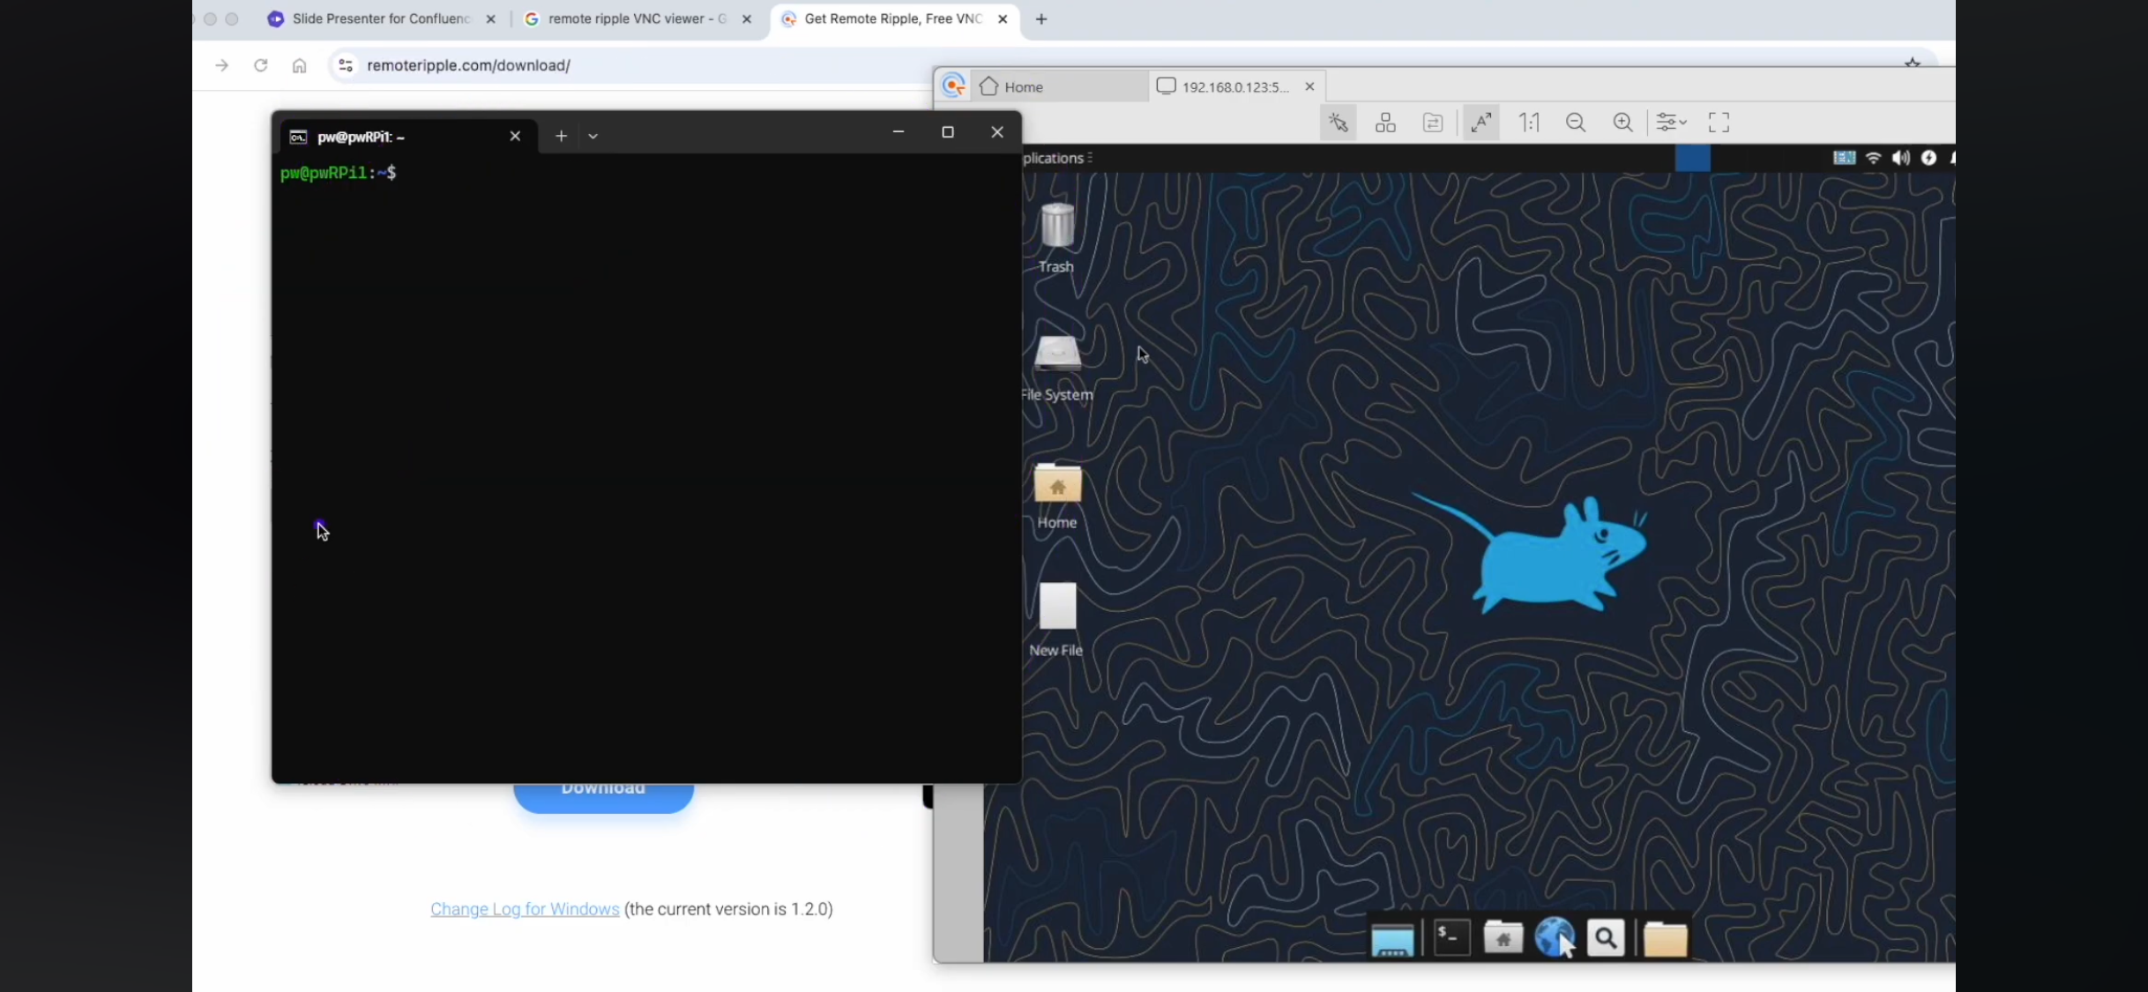The height and width of the screenshot is (992, 2148).
Task: Toggle auto-scale fit-to-window mode
Action: pos(1481,123)
